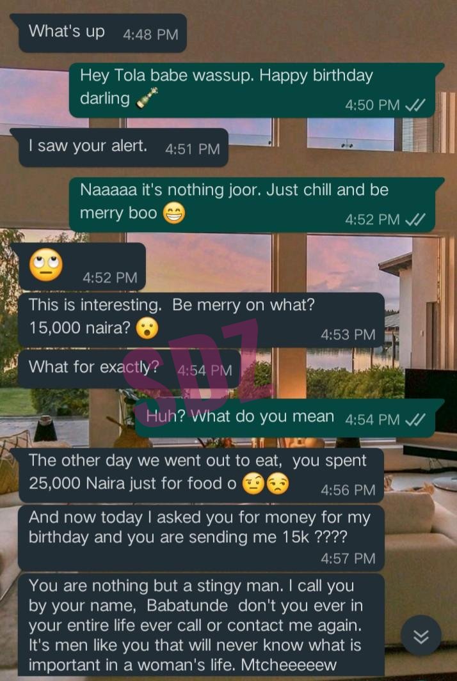Viewport: 457px width, 681px height.
Task: Click the raised-eyebrow emoji after 'food o'
Action: tap(253, 484)
